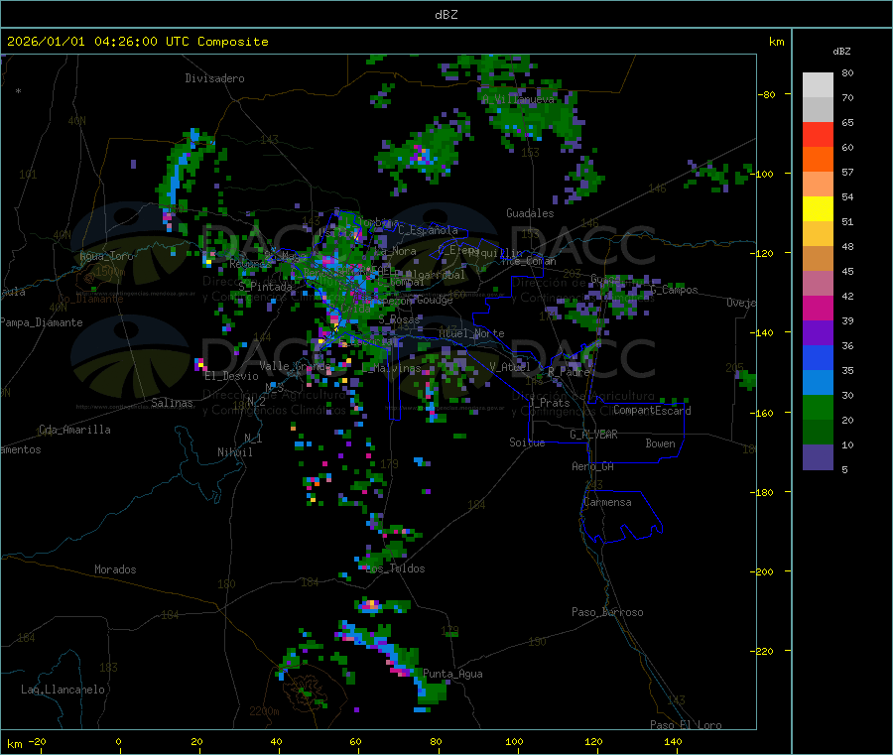Click the red 60 dBZ legend swatch

click(x=818, y=134)
